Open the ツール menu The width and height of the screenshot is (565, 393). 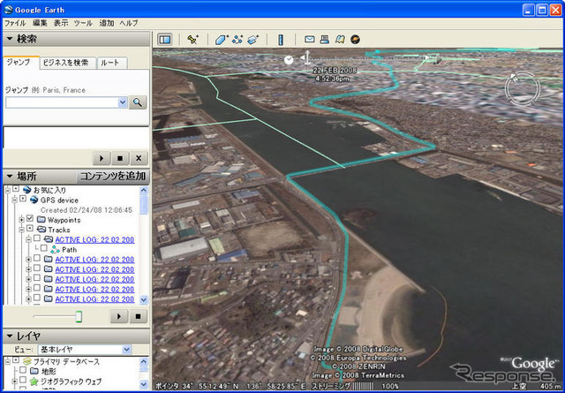83,23
